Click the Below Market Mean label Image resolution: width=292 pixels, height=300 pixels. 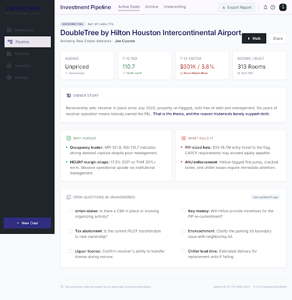click(x=195, y=73)
